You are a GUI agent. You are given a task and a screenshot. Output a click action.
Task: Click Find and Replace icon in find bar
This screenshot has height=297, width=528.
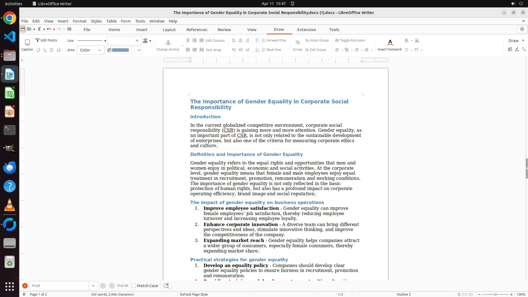coord(166,286)
